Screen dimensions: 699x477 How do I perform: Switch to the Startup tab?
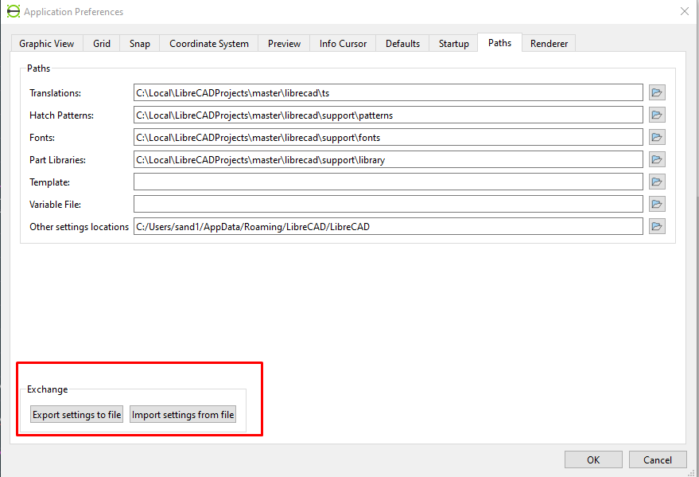454,44
